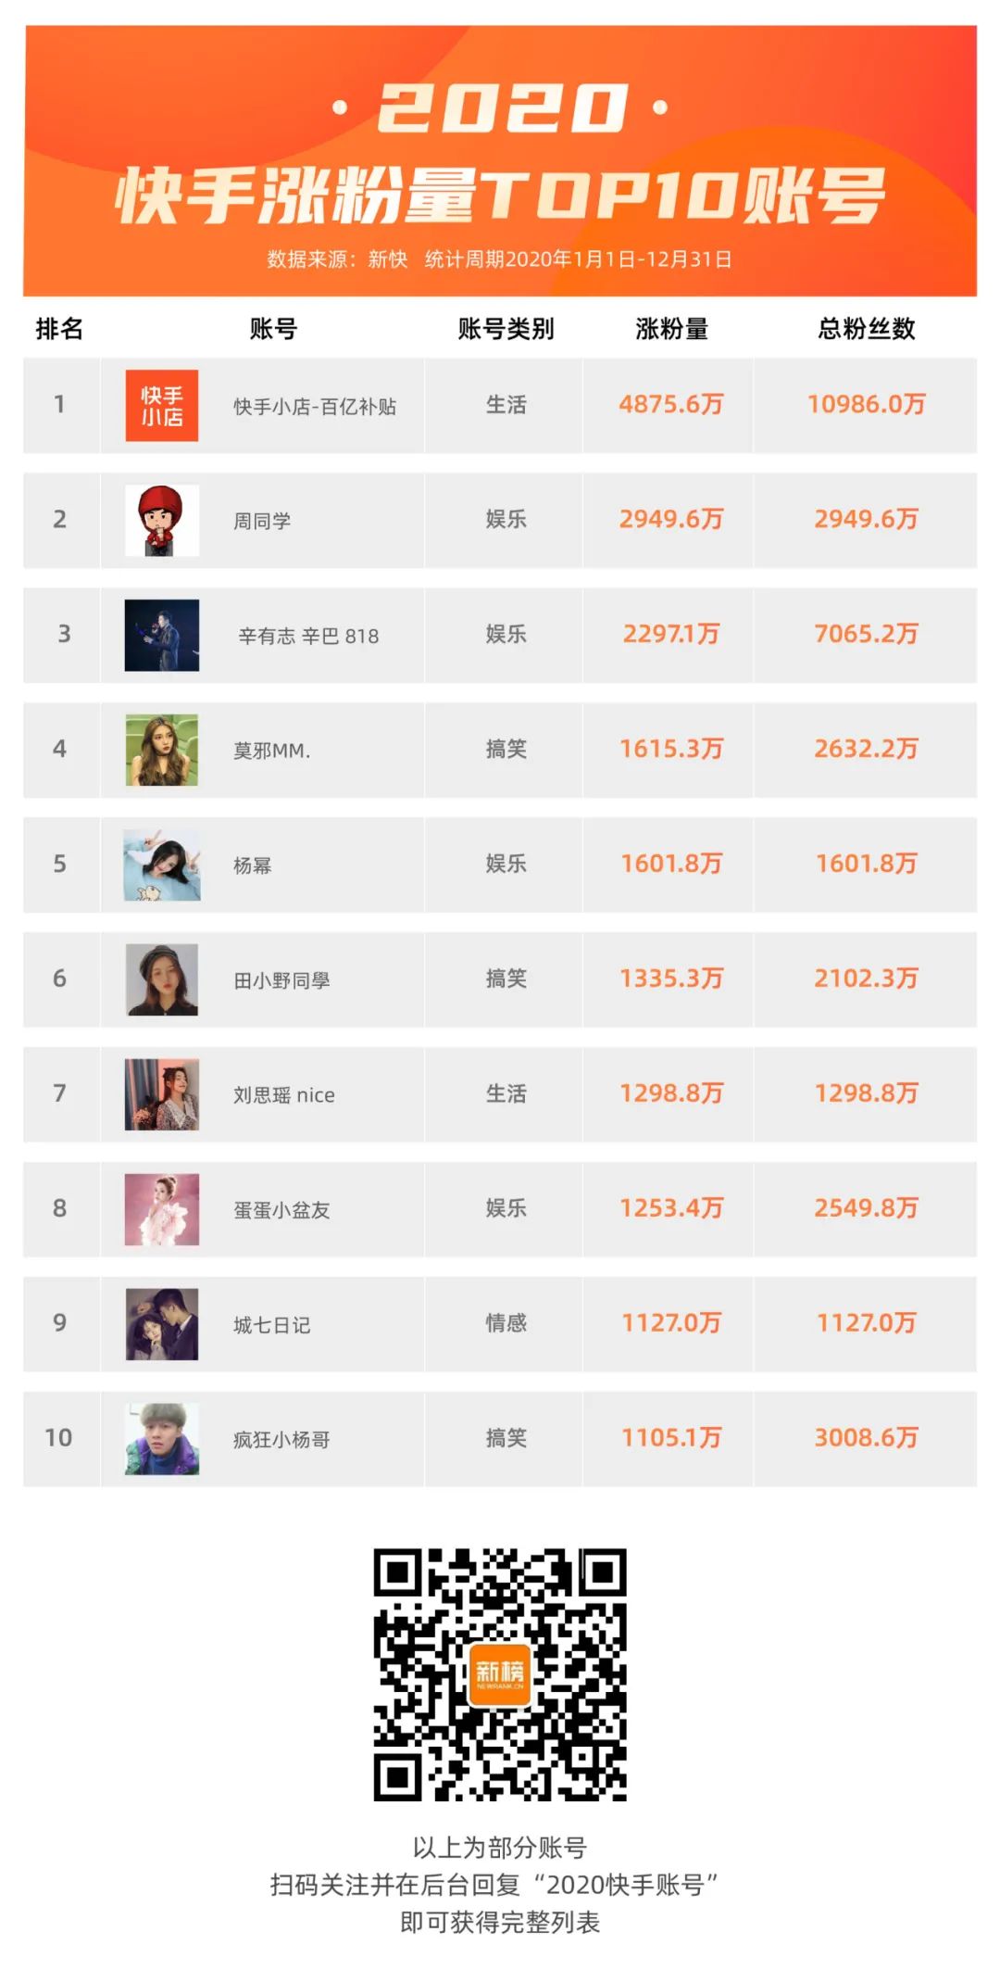Select the 账号类别 column header
This screenshot has width=1000, height=1982.
click(x=506, y=328)
